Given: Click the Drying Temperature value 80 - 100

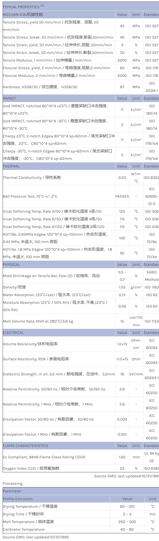Looking at the screenshot, I should tap(127, 506).
